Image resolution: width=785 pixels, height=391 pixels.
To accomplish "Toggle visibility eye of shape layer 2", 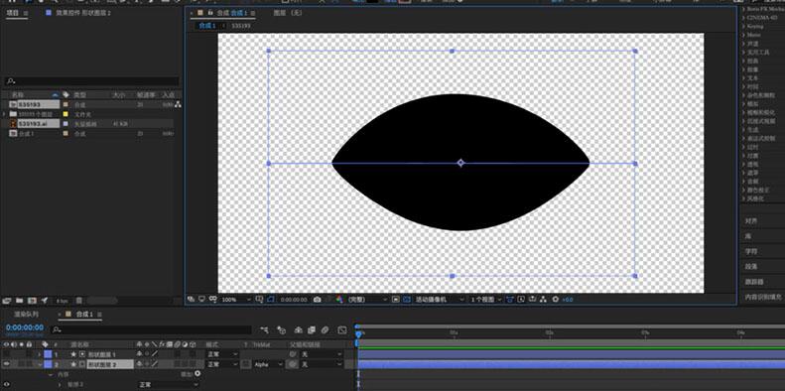I will [6, 364].
